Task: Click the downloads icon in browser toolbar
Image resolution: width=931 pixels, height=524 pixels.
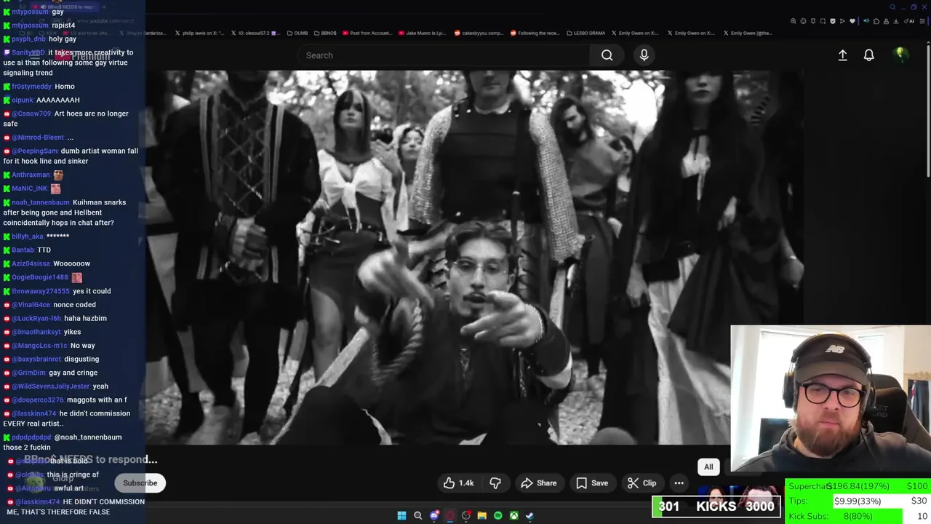Action: click(895, 21)
